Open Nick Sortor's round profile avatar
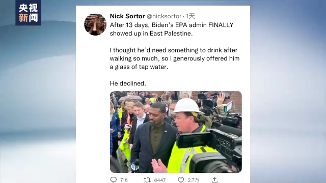Viewport: 326px width, 183px height. (x=95, y=25)
